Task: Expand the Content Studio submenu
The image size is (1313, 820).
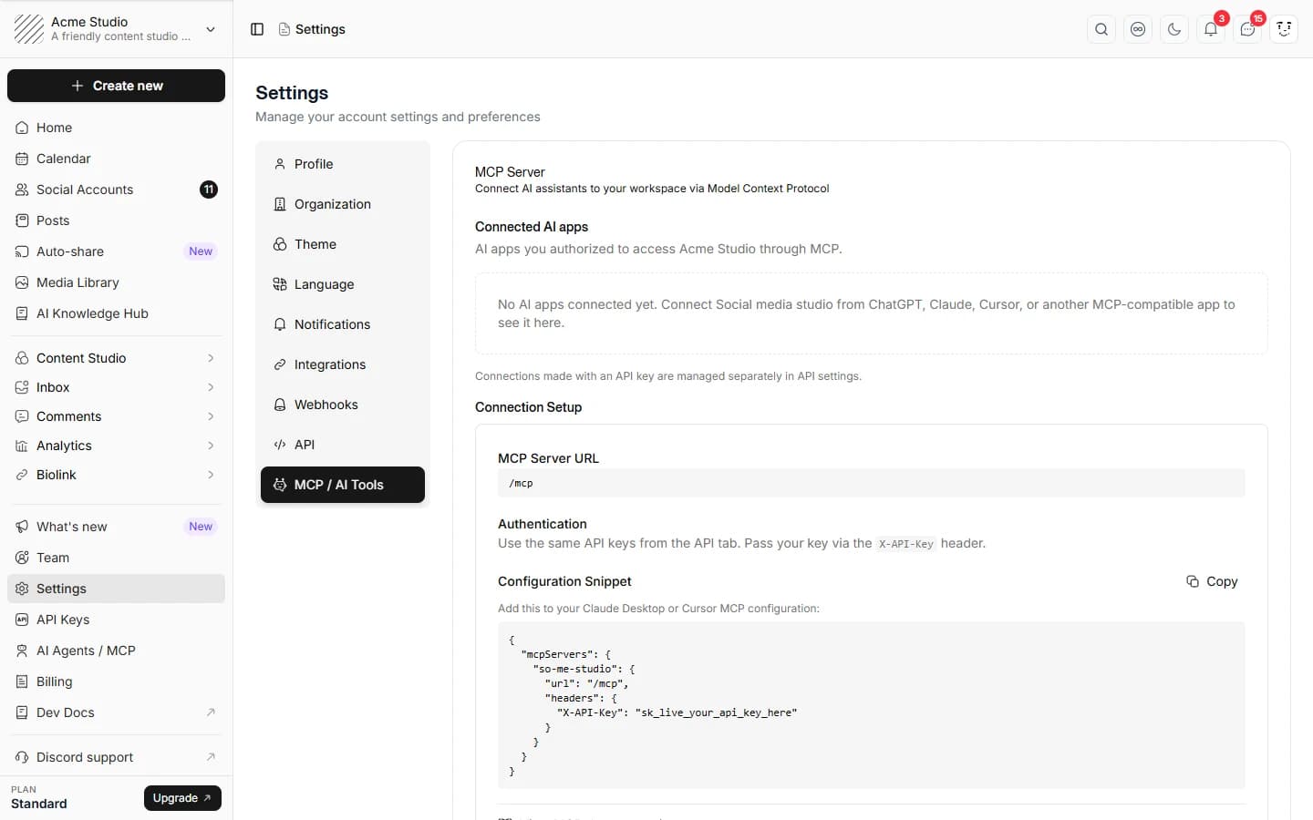Action: [211, 358]
